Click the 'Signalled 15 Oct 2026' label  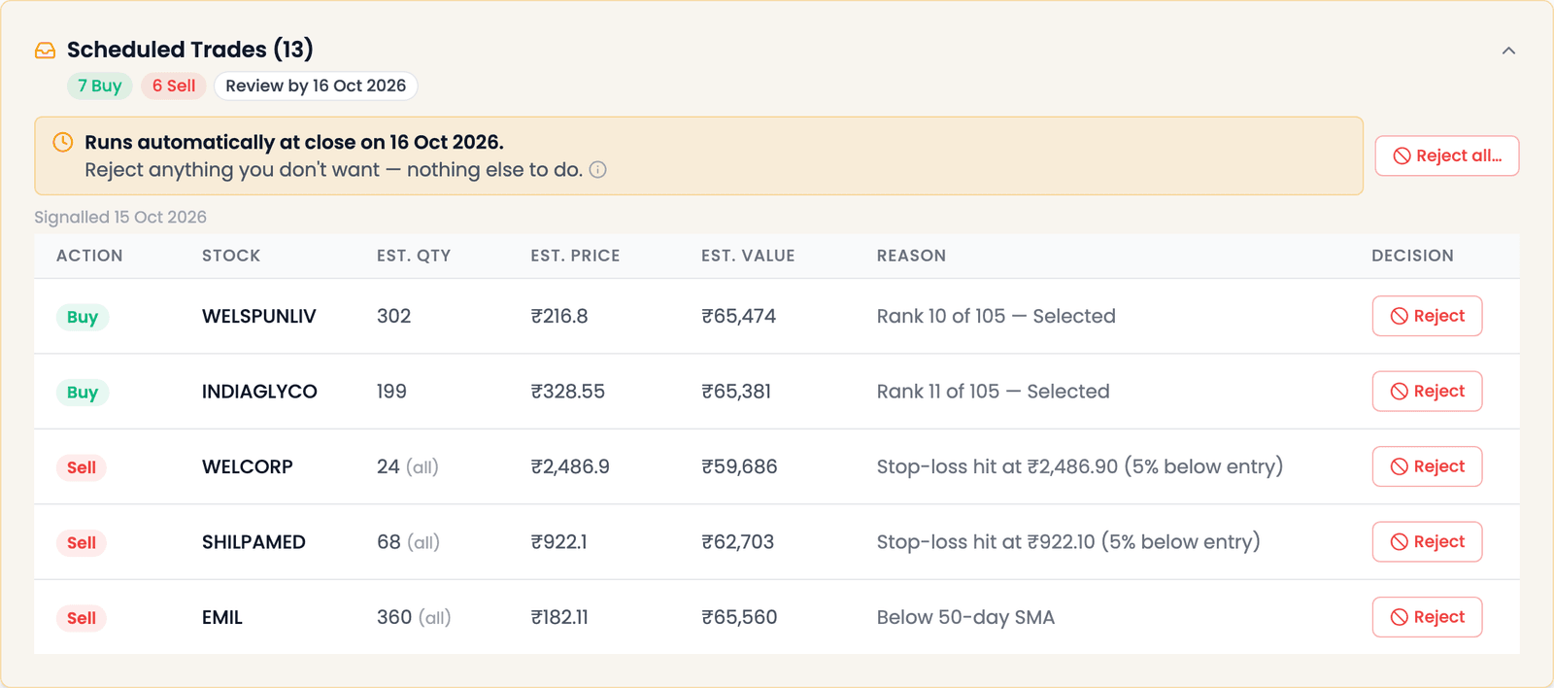[120, 217]
